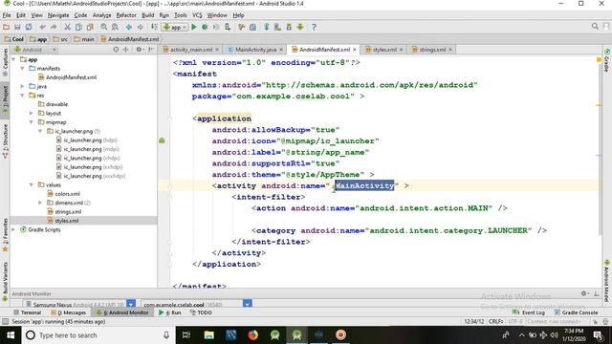Click the Replace icon in toolbar
Image resolution: width=612 pixels, height=344 pixels.
(x=115, y=27)
